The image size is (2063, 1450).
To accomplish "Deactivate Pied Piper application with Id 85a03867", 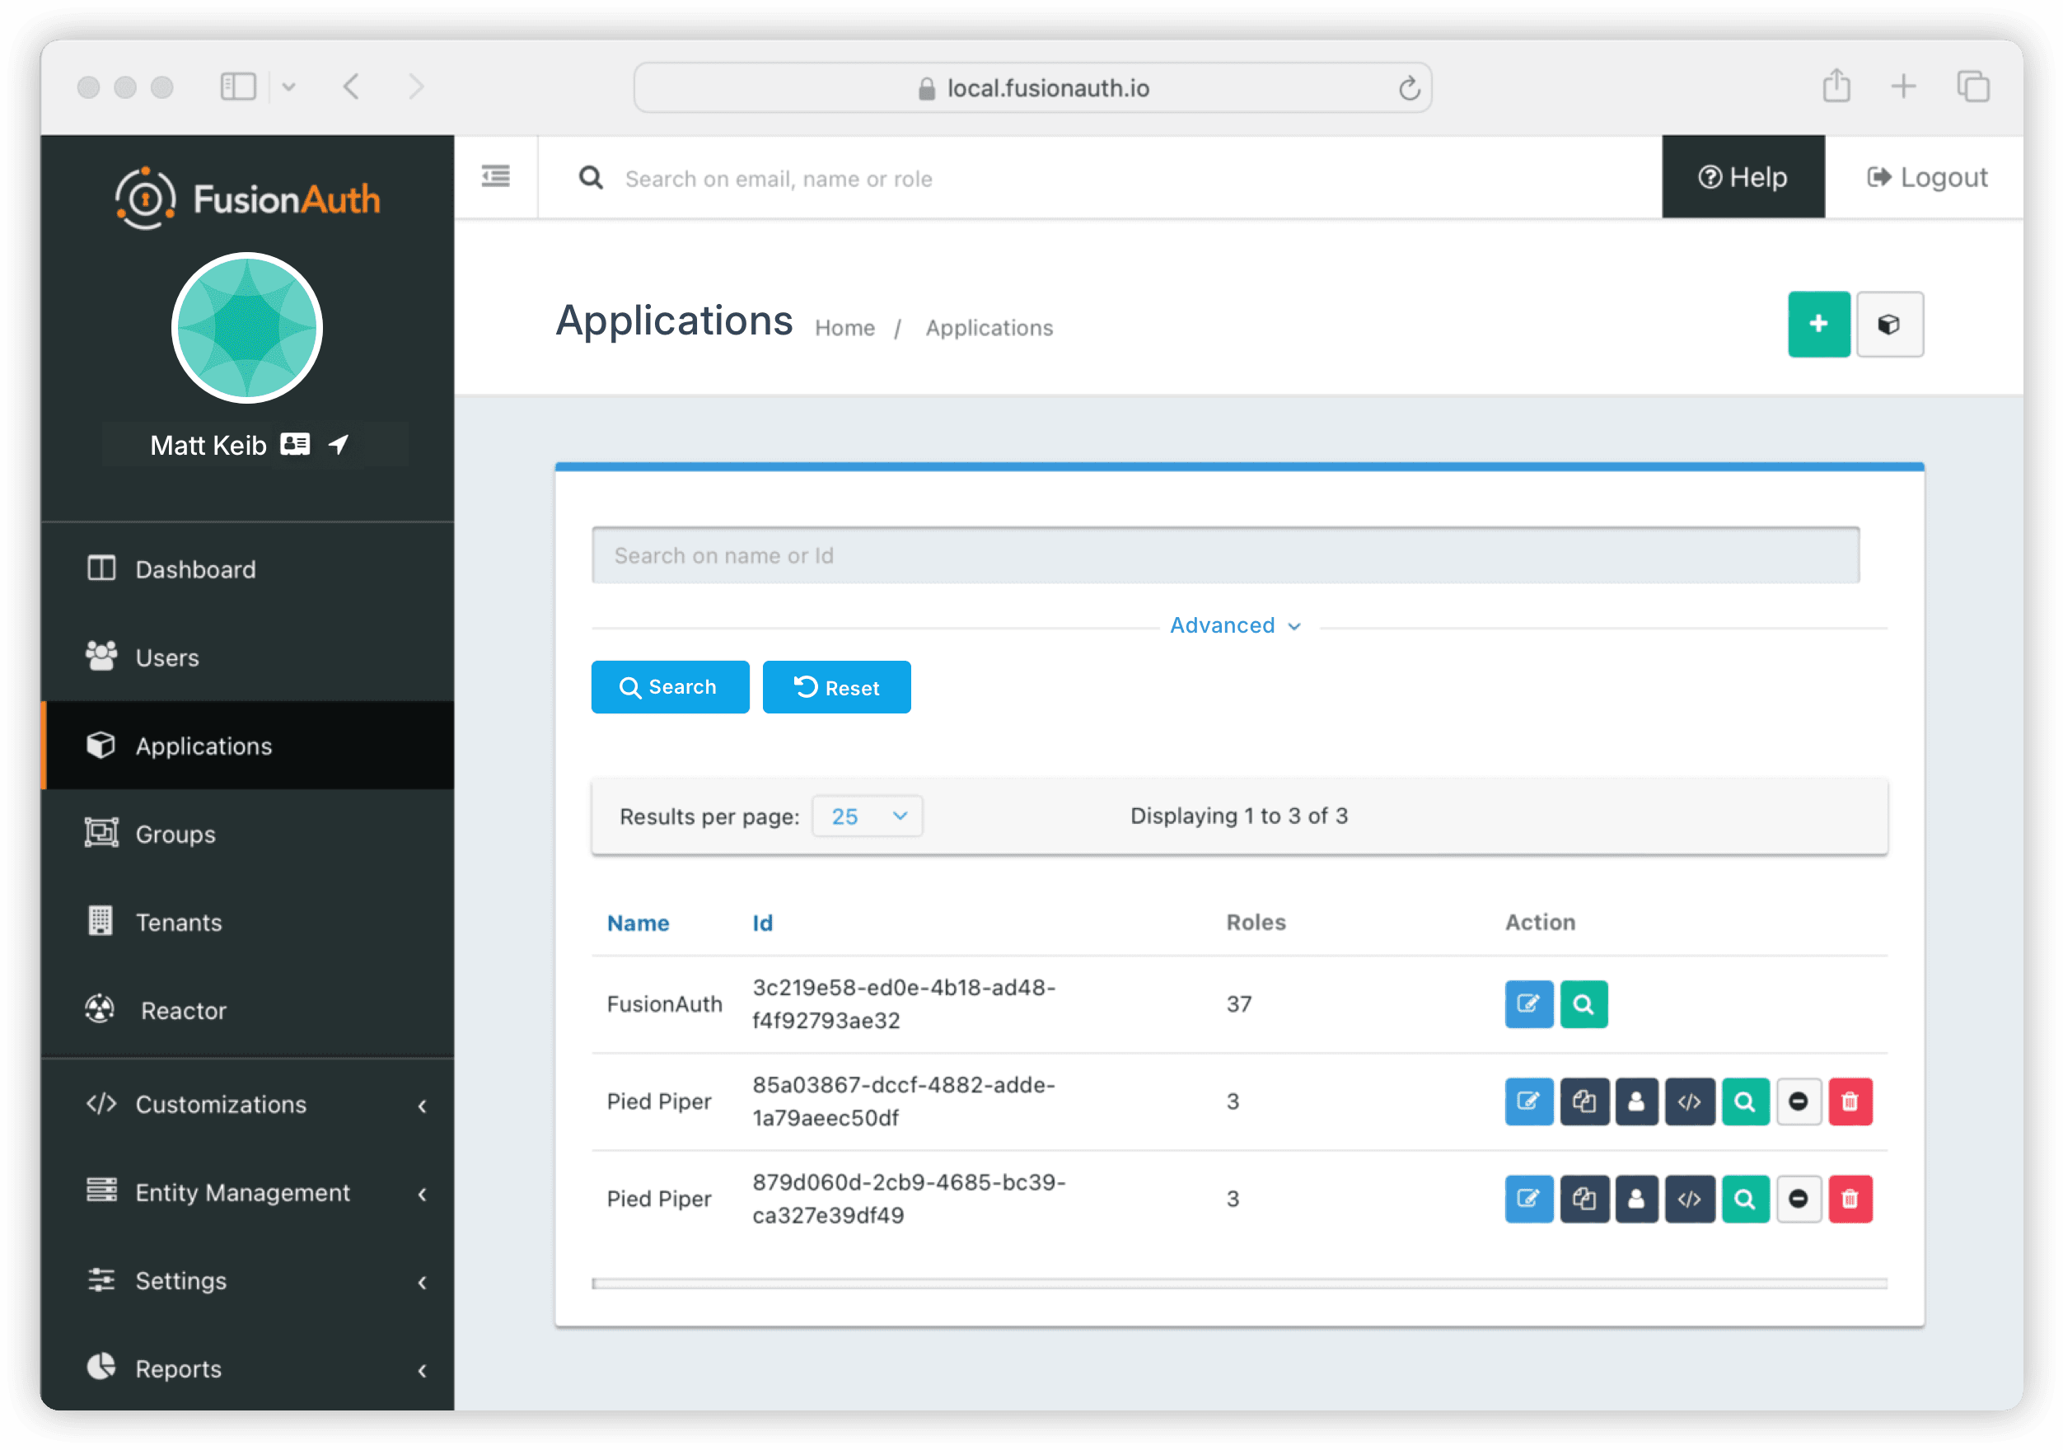I will point(1798,1102).
